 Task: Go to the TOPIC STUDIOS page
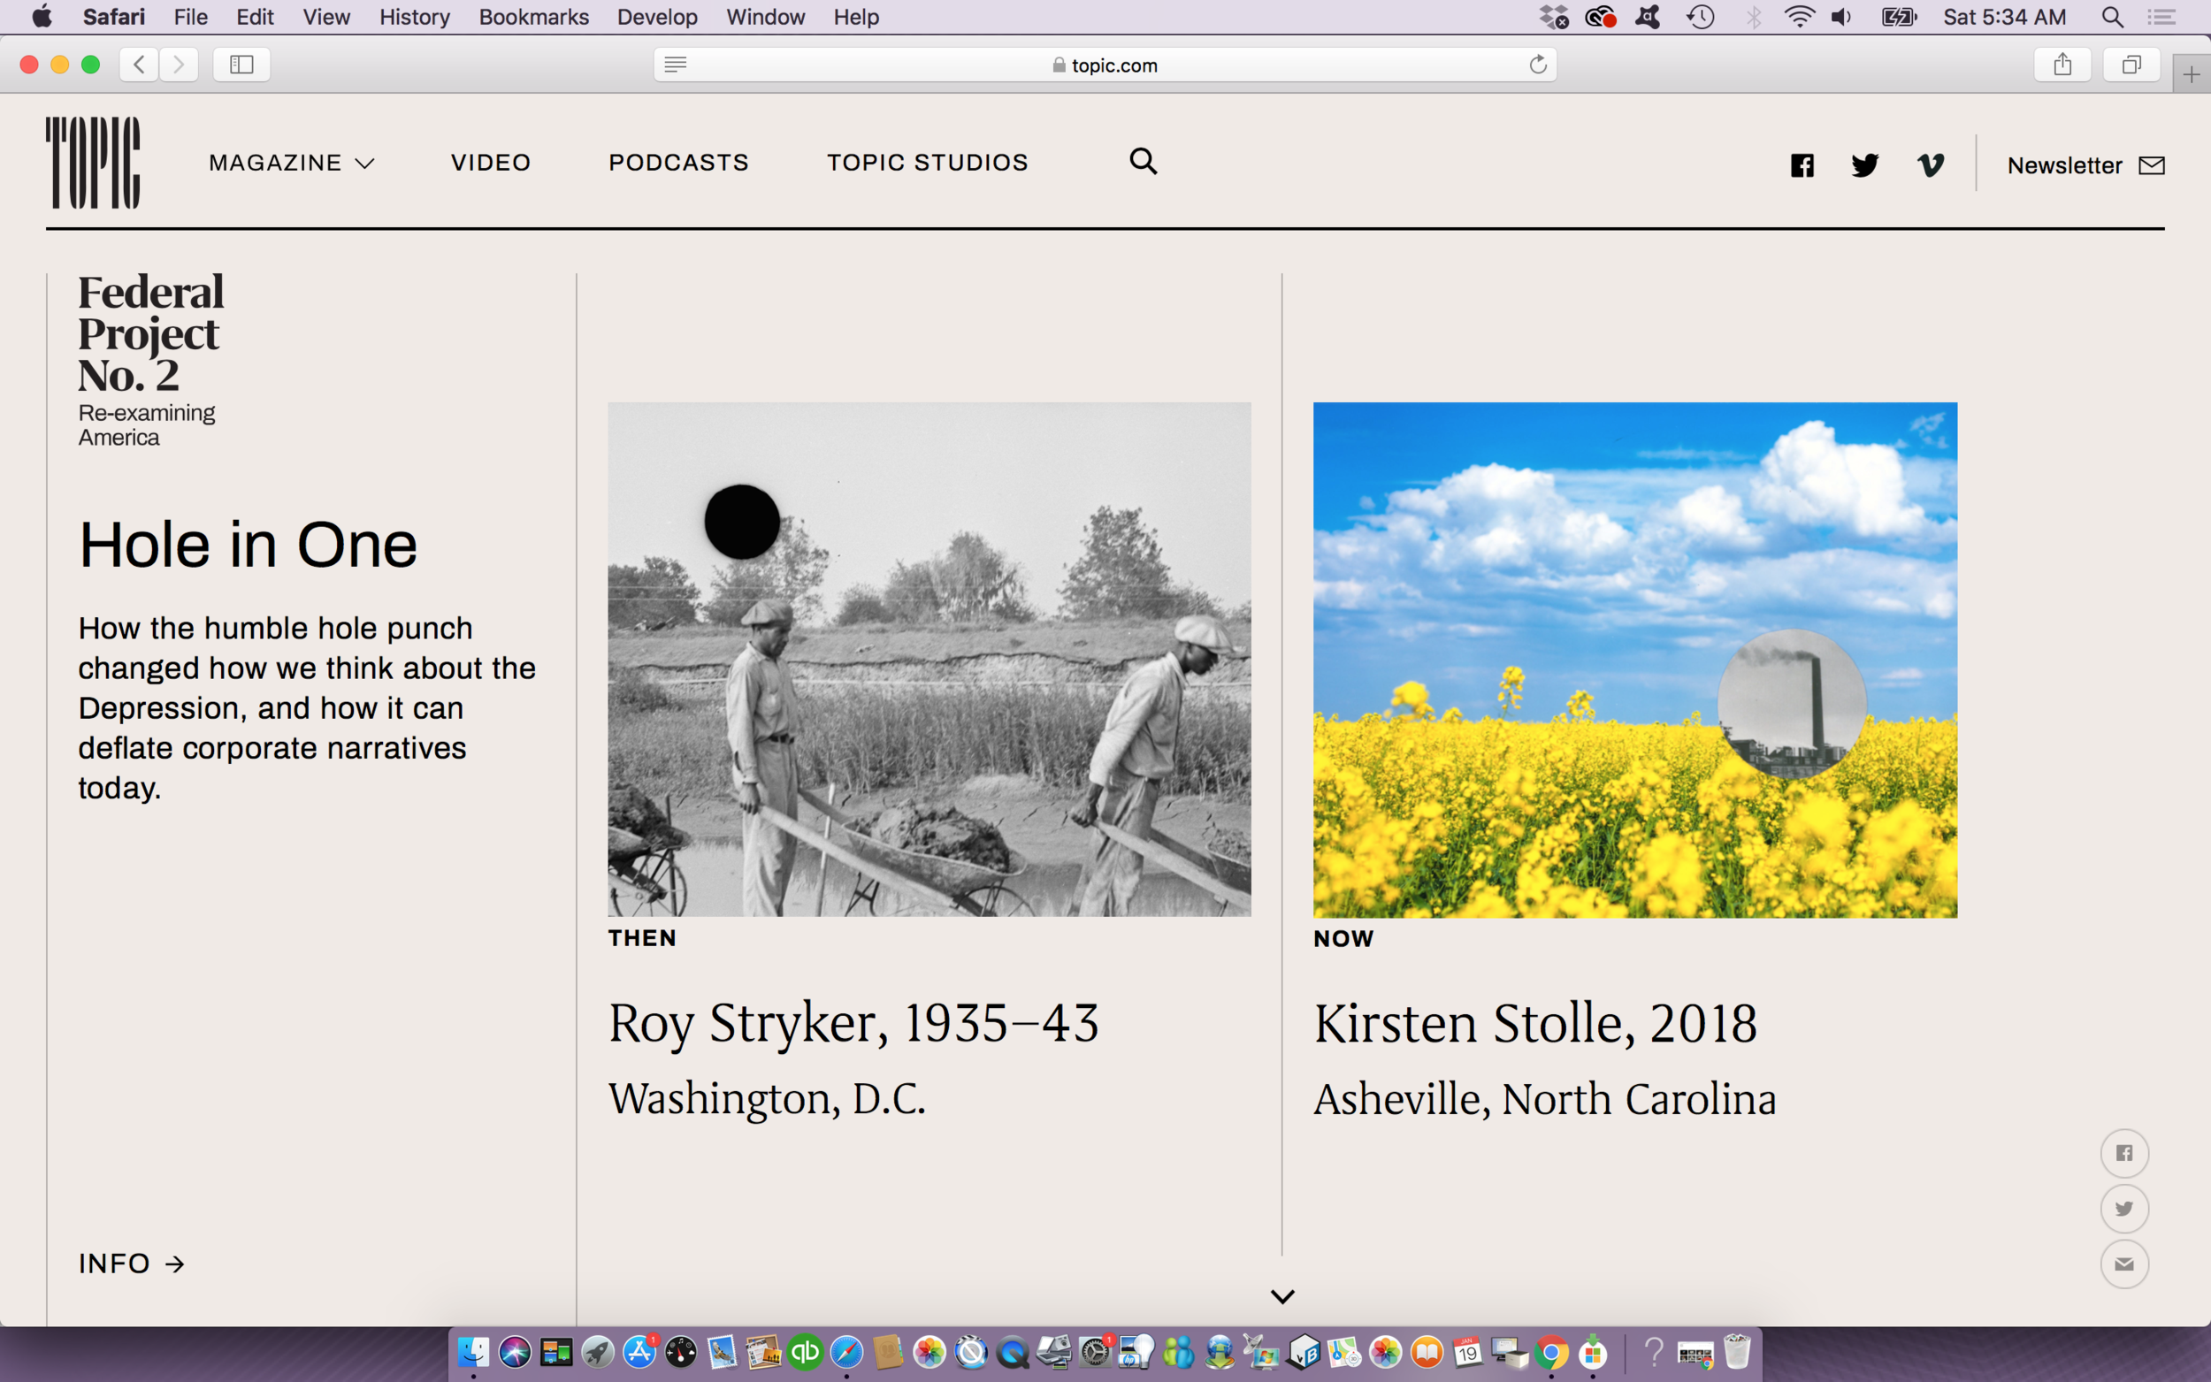[x=927, y=163]
